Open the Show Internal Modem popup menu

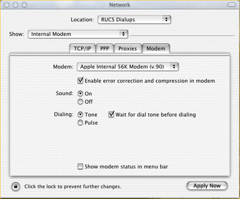point(78,34)
